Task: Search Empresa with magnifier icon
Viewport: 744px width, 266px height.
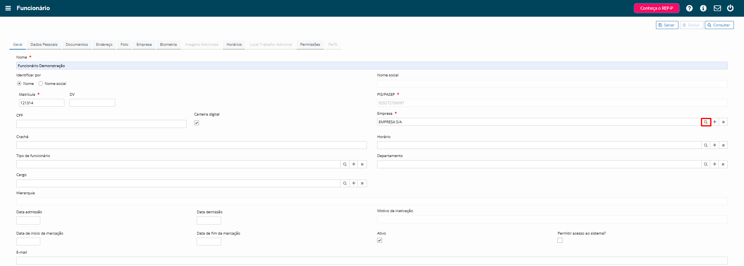Action: tap(706, 122)
